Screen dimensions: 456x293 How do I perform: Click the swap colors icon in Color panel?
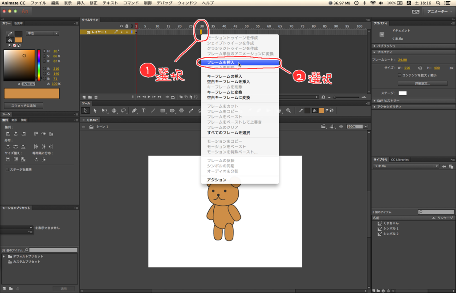(x=19, y=45)
